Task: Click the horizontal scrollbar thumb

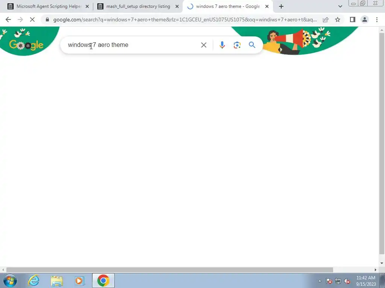Action: [x=170, y=270]
